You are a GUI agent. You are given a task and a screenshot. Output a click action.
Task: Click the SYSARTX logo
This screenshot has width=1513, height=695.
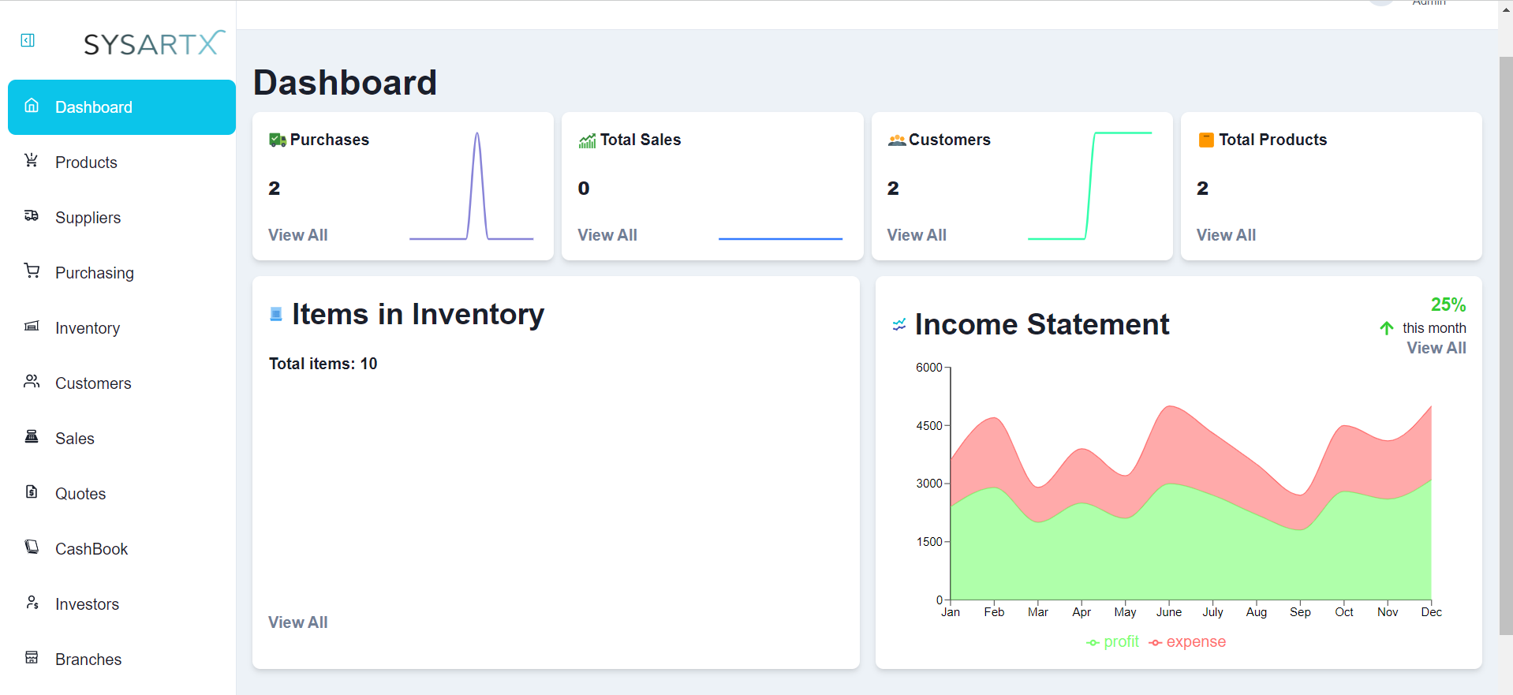155,43
